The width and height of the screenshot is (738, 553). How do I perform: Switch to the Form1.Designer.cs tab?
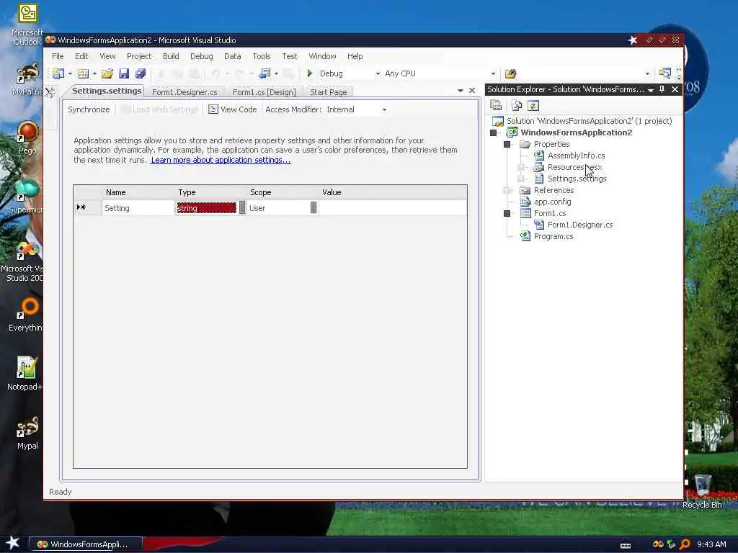184,92
